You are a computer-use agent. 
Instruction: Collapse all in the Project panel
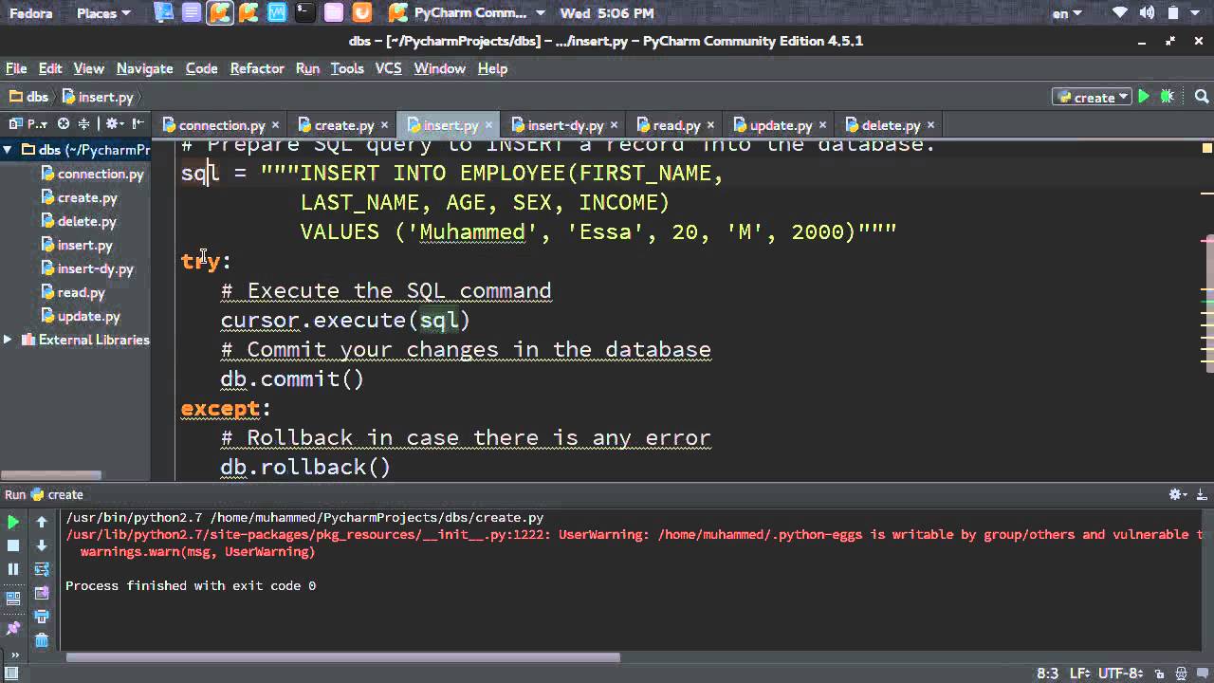coord(84,123)
